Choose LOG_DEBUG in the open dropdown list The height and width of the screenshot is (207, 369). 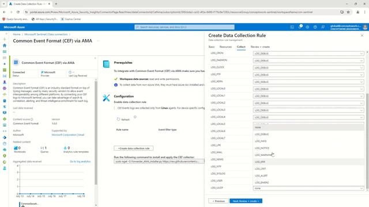click(308, 134)
